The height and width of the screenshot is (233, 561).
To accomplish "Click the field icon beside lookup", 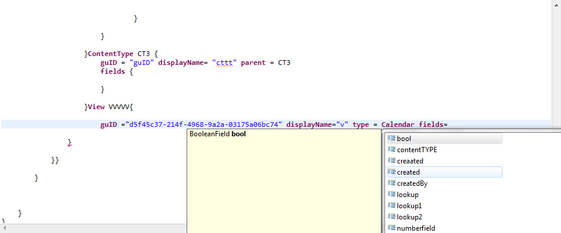I will click(x=392, y=195).
